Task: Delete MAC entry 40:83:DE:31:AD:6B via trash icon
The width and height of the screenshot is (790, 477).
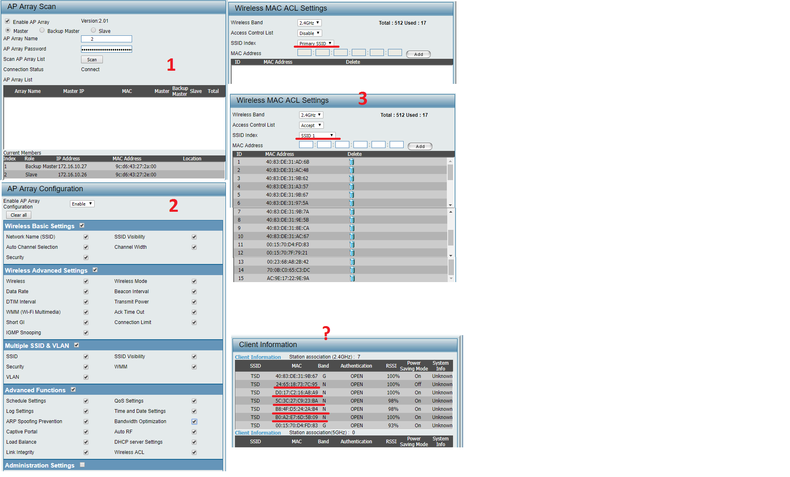Action: (352, 162)
